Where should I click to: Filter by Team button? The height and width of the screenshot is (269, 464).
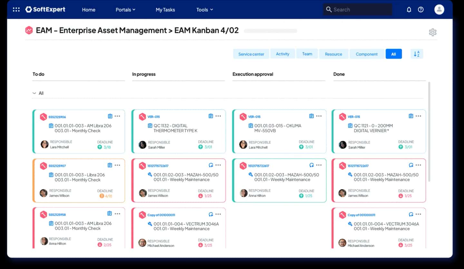[307, 54]
